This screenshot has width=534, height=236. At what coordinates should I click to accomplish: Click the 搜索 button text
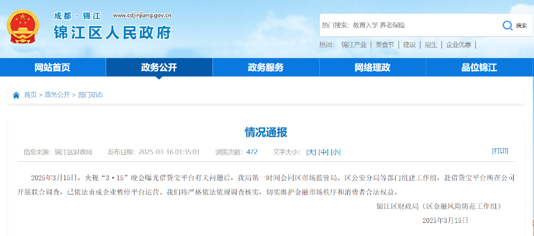click(x=522, y=25)
